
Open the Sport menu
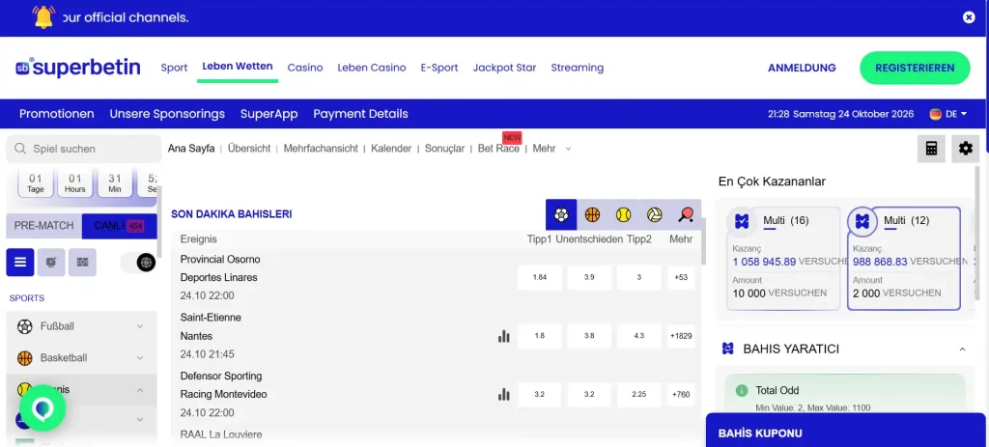point(174,68)
